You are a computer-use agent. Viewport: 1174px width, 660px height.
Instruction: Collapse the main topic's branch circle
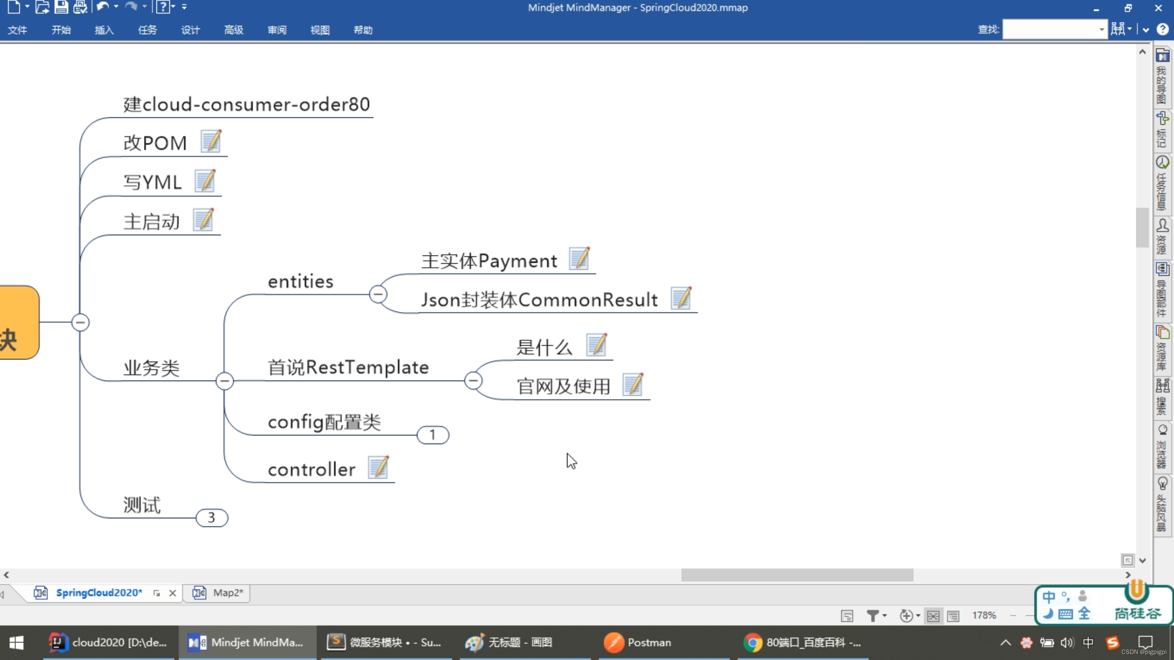tap(81, 322)
